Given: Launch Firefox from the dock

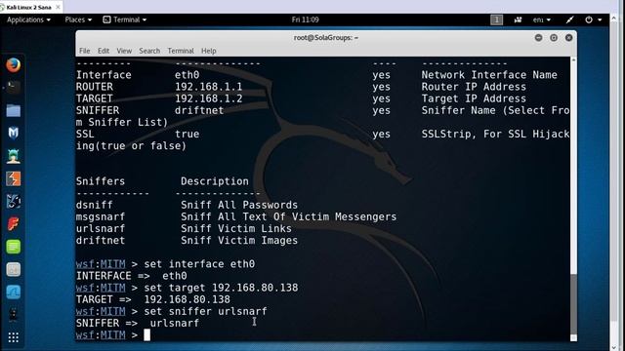Looking at the screenshot, I should point(13,65).
